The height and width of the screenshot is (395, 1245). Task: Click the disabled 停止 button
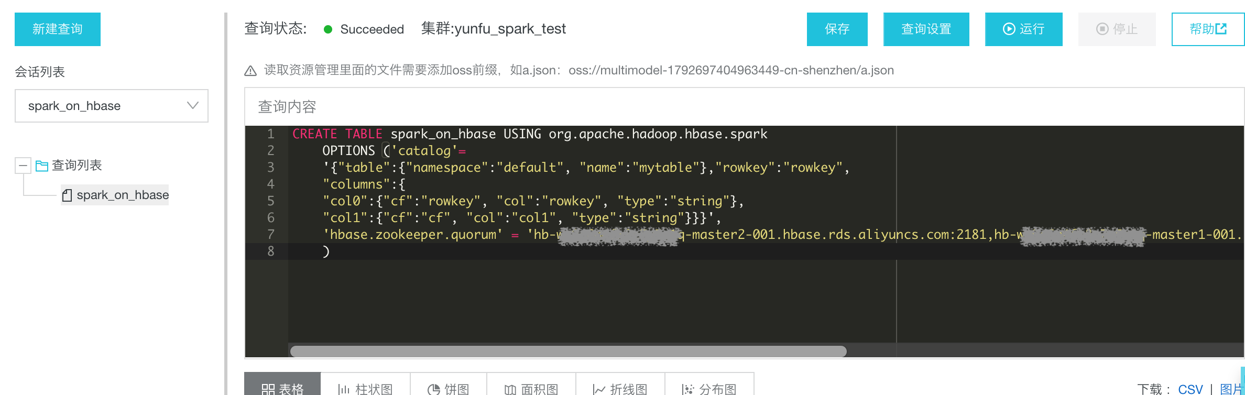(x=1117, y=29)
